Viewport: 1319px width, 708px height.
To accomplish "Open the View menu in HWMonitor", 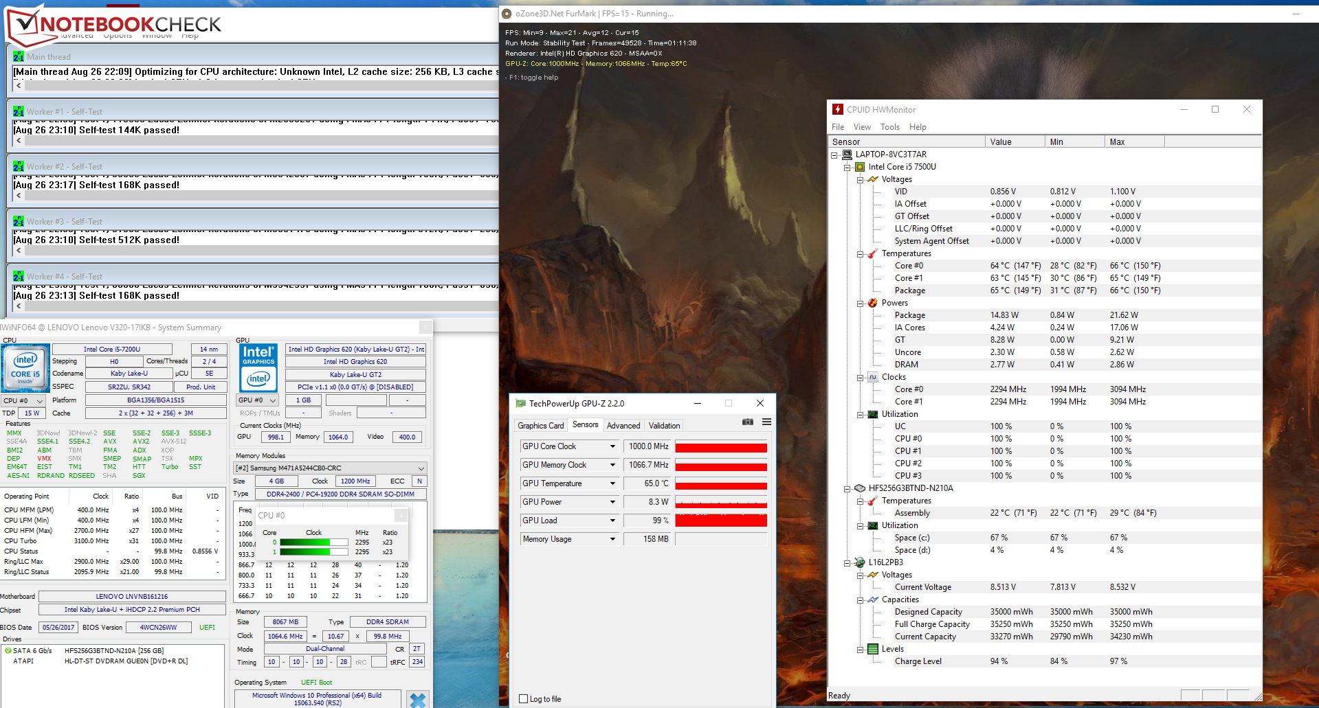I will (x=862, y=127).
